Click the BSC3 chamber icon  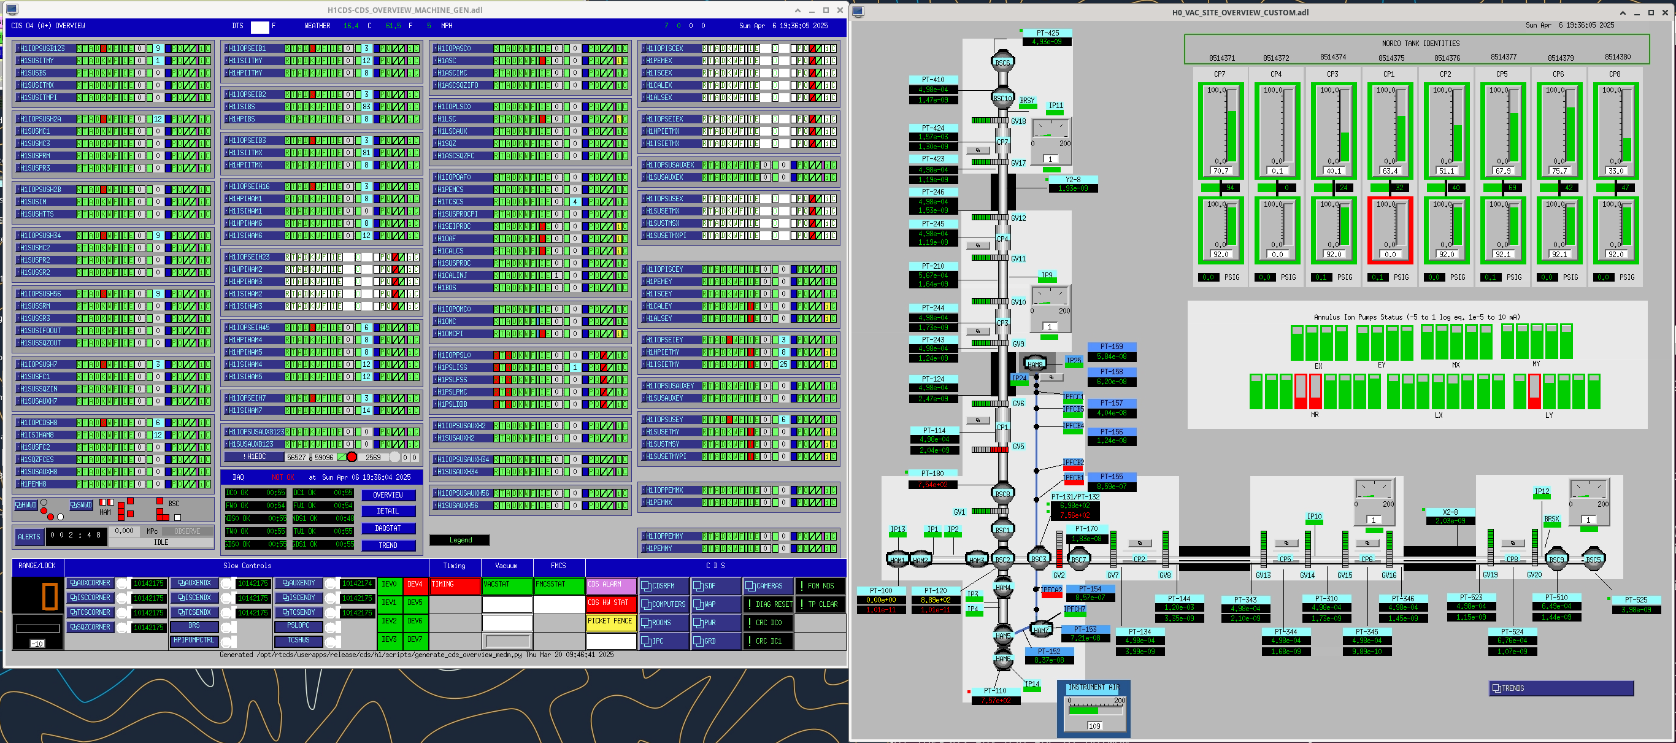pyautogui.click(x=1039, y=558)
